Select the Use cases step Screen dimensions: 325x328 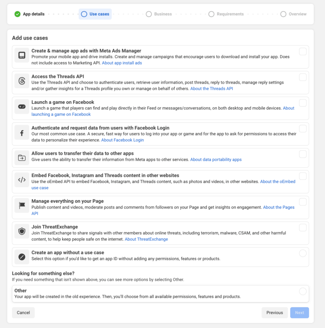point(95,14)
